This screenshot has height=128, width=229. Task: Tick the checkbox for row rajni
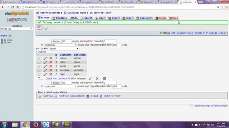(x=39, y=74)
